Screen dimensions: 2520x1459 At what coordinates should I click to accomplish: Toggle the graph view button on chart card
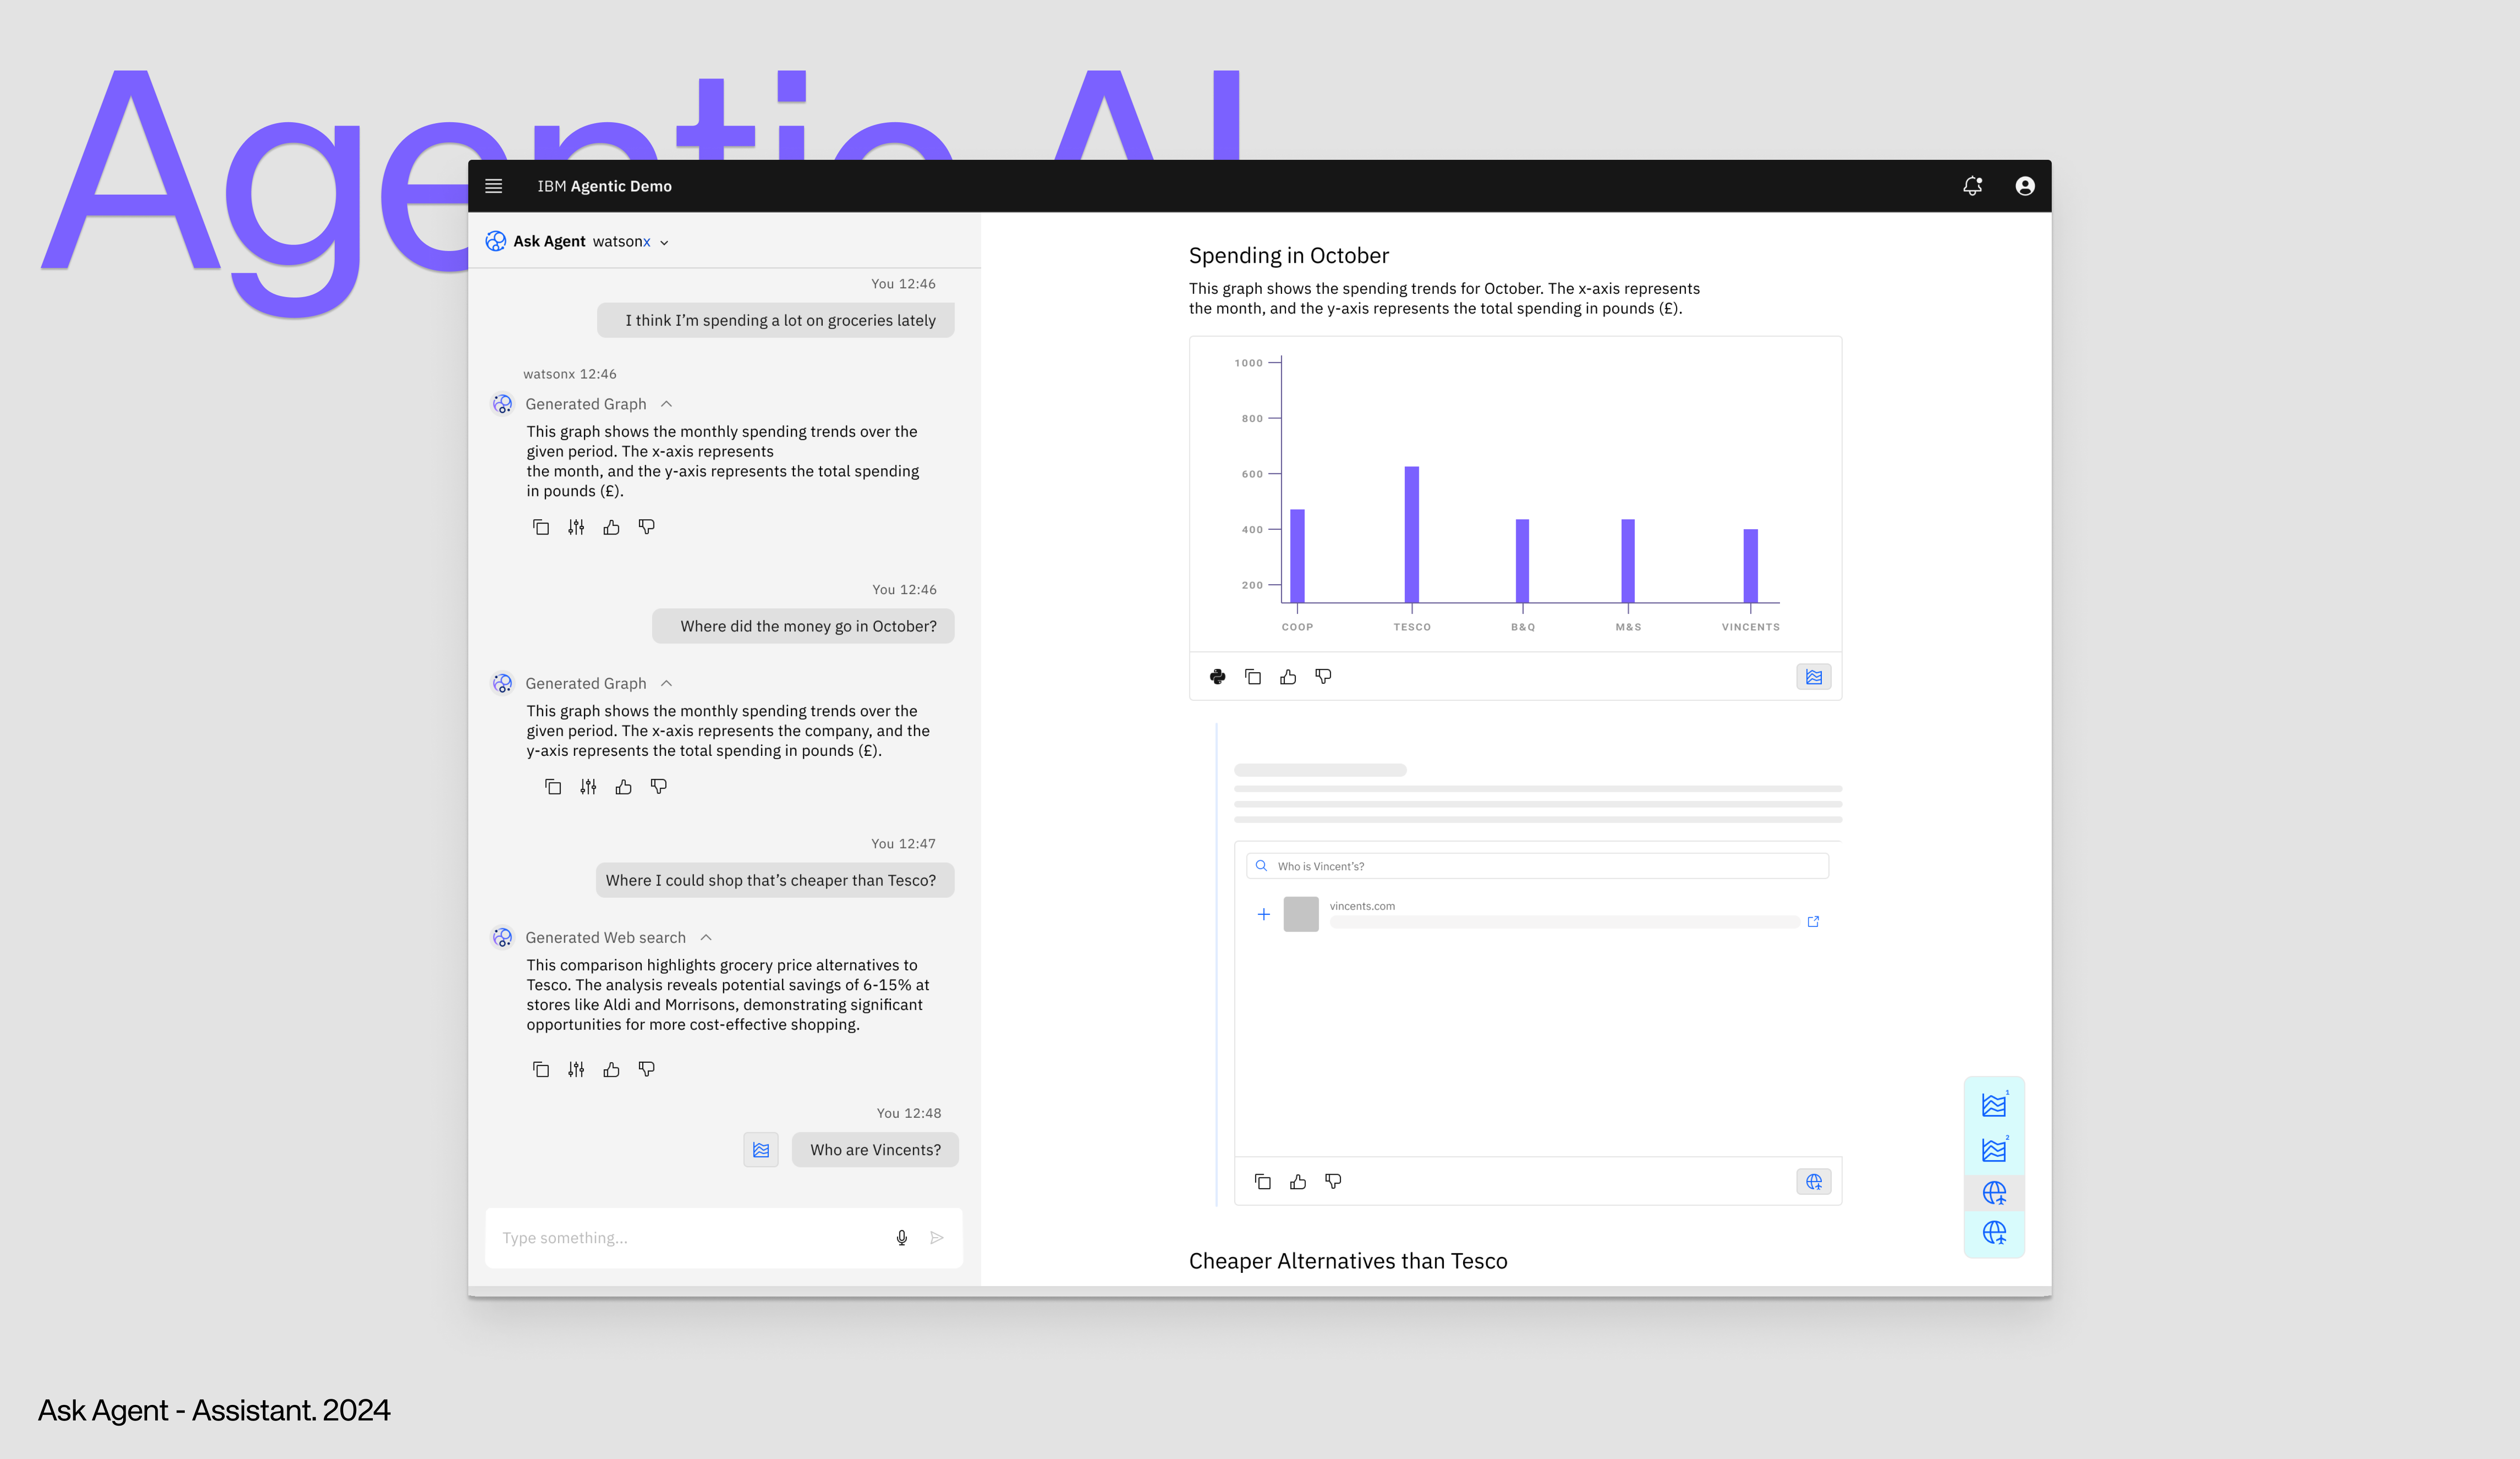(1813, 677)
